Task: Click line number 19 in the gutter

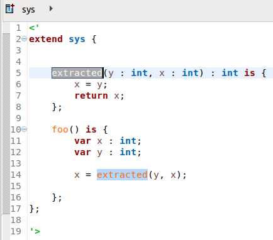Action: pyautogui.click(x=16, y=231)
